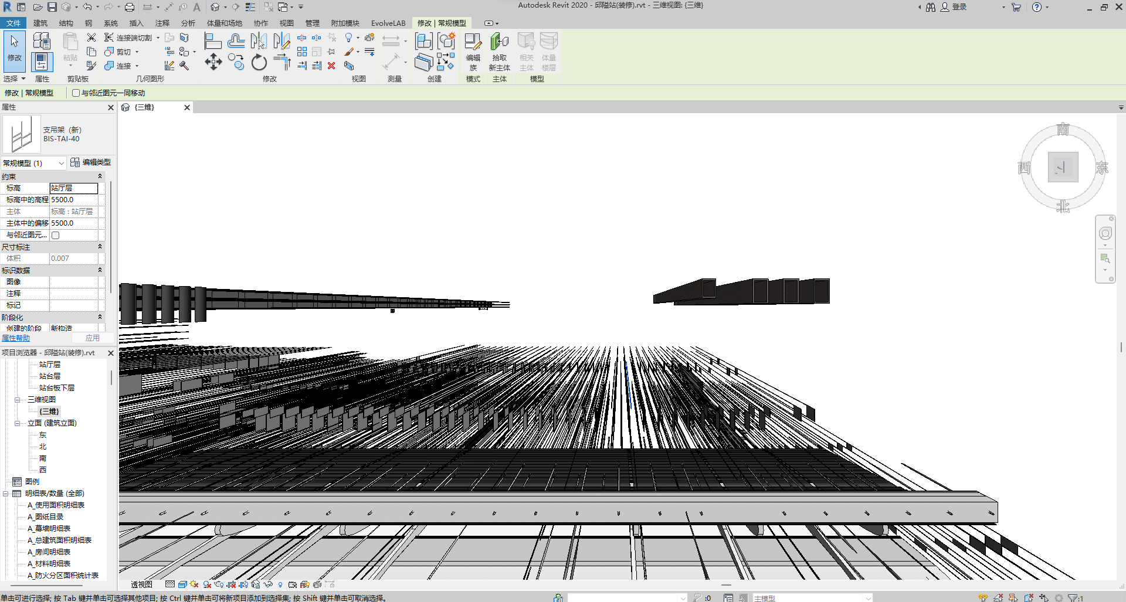Collapse the 三维视图 tree node

18,400
